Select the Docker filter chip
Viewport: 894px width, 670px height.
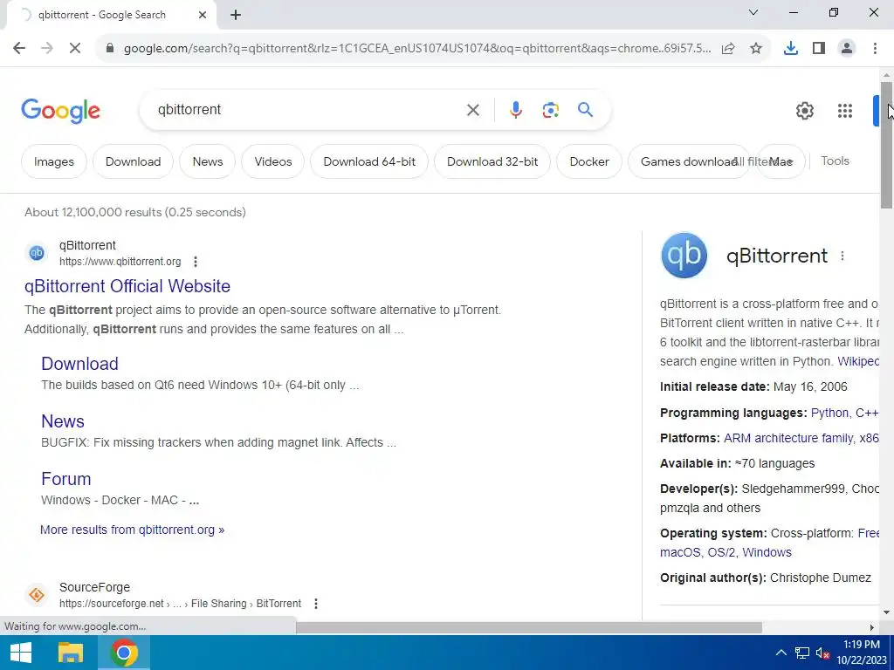click(x=589, y=161)
